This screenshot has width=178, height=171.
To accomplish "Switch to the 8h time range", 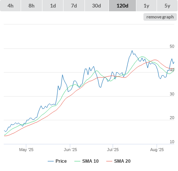I will pyautogui.click(x=32, y=6).
